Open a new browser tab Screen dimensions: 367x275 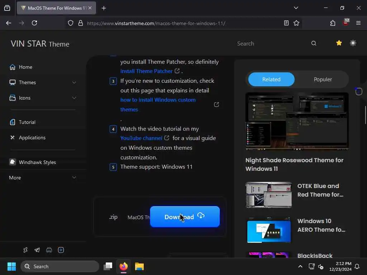pyautogui.click(x=104, y=8)
